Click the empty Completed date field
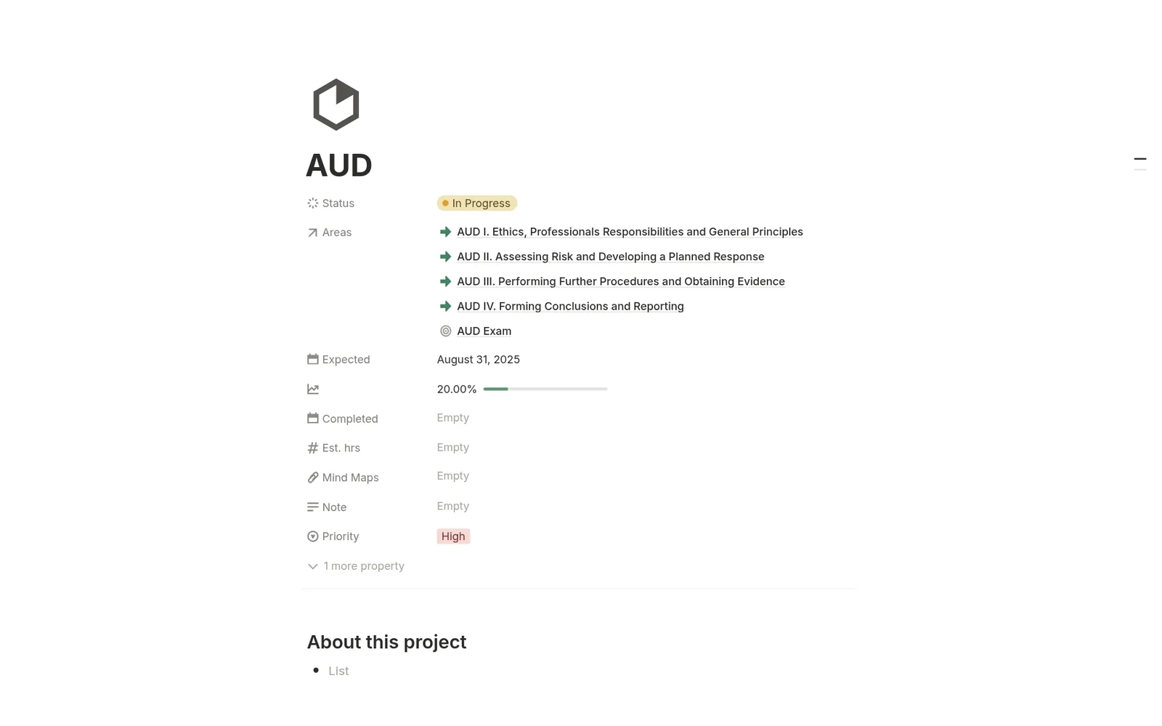This screenshot has width=1162, height=726. click(453, 418)
